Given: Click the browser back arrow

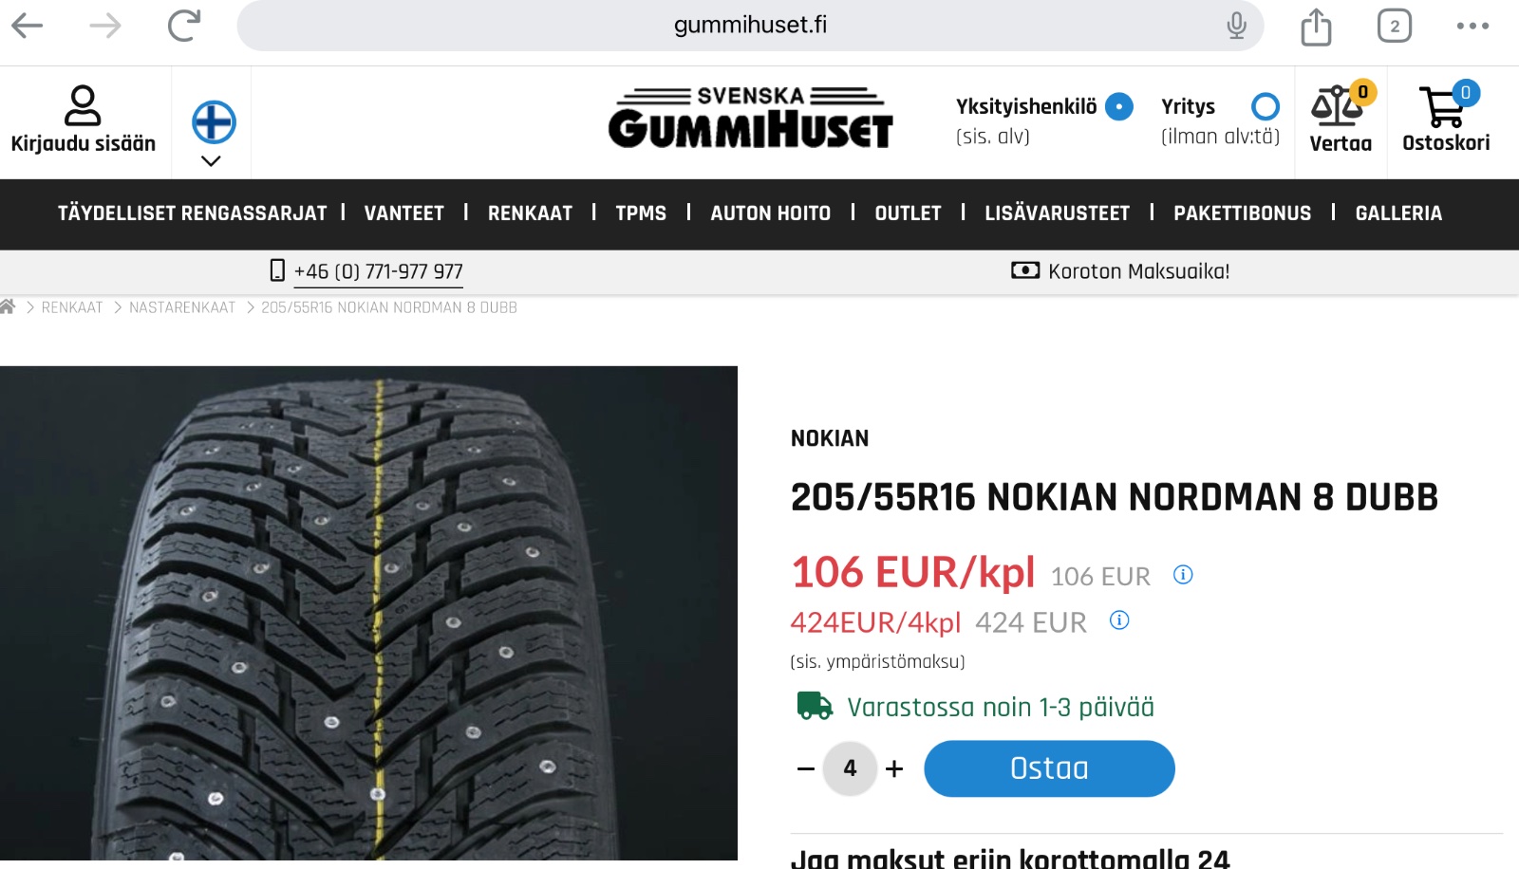Looking at the screenshot, I should (28, 26).
